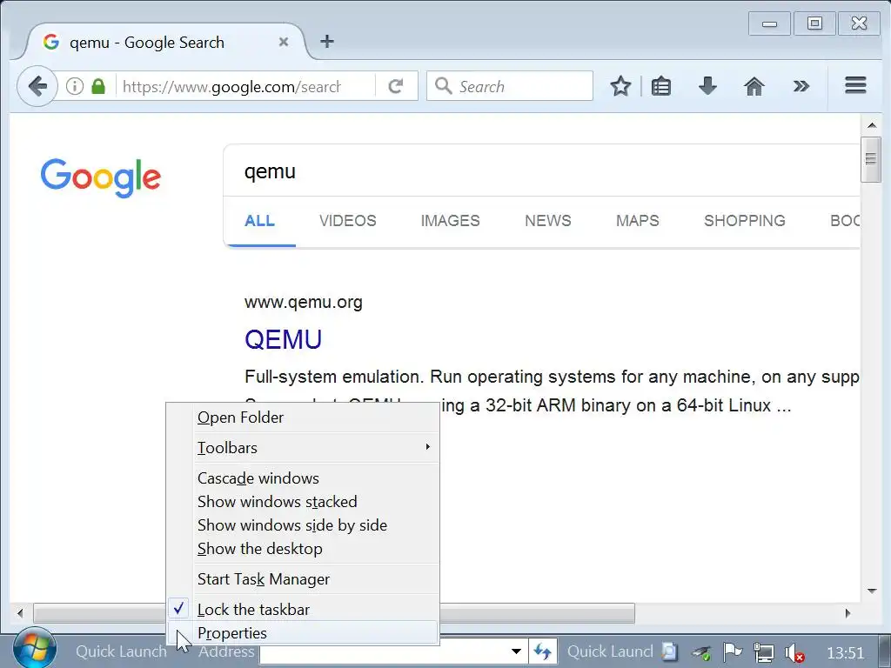Open taskbar Properties
Viewport: 891px width, 668px height.
pos(303,633)
